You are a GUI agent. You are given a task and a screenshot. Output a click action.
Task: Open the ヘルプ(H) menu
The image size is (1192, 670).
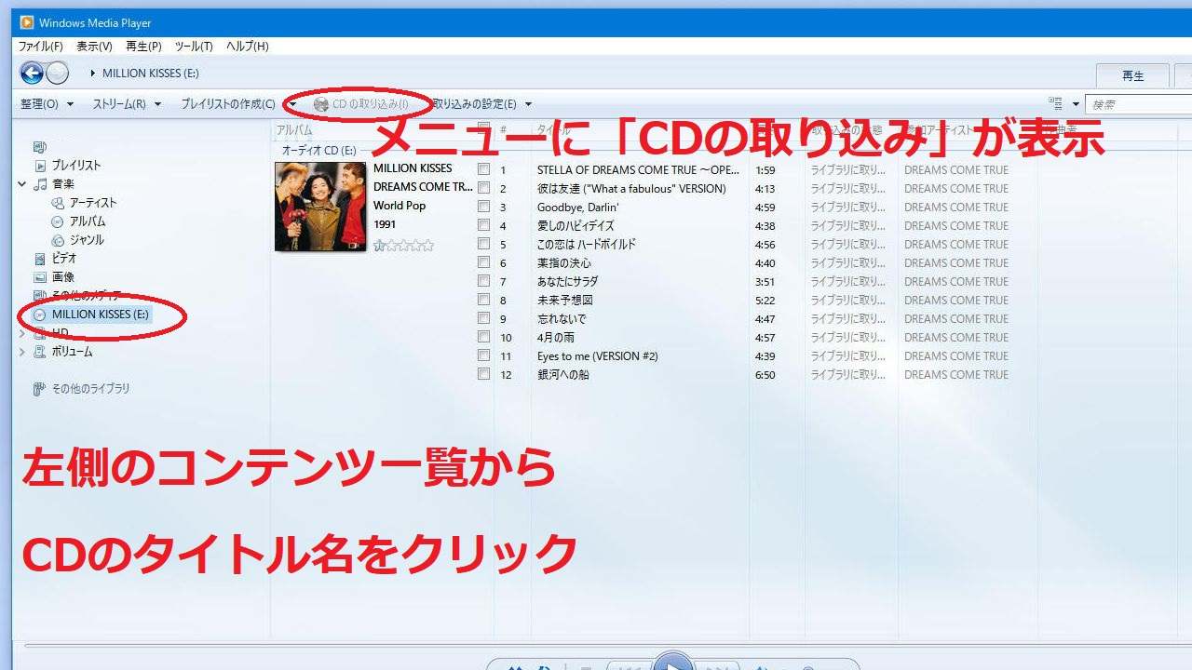(248, 46)
